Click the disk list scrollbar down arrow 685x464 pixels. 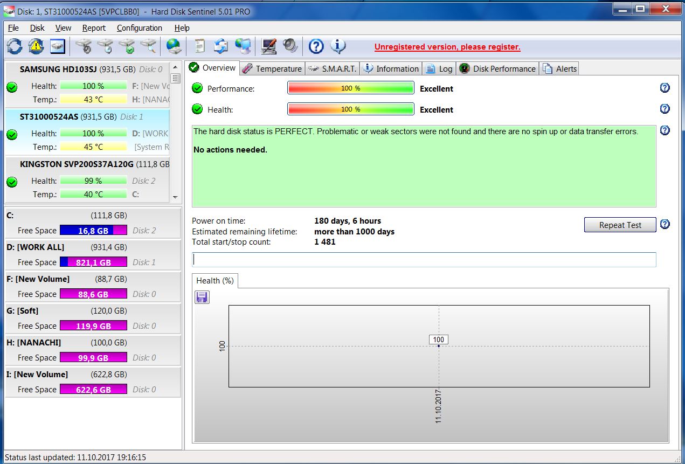(x=175, y=197)
